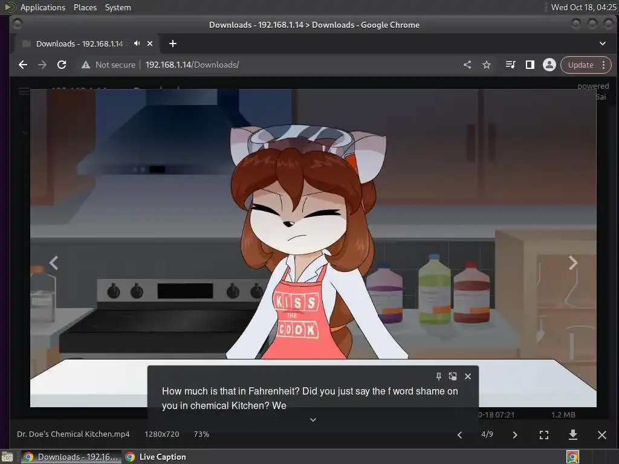Viewport: 619px width, 464px height.
Task: Show previous media with the left overlay arrow
Action: pos(54,263)
